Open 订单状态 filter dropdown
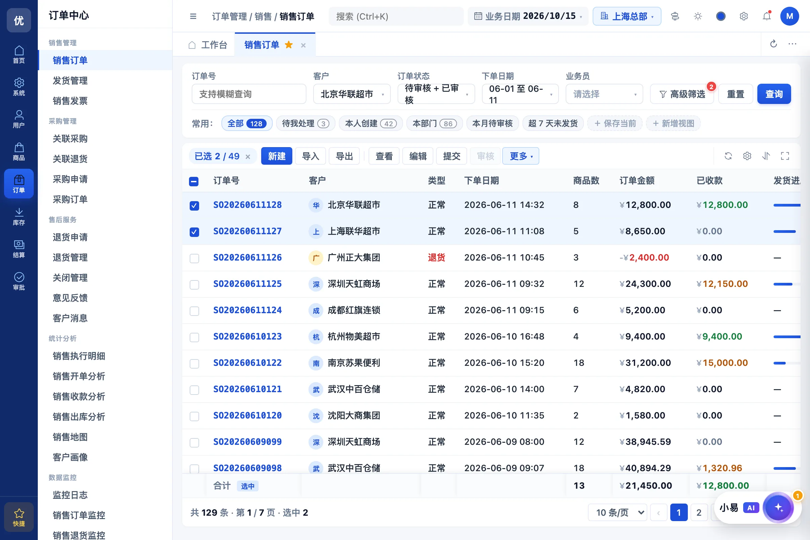 436,94
